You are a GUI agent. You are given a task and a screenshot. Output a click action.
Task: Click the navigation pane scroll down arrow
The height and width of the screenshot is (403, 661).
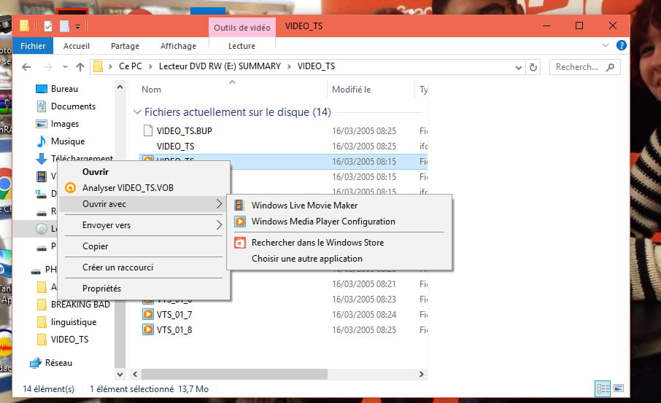(120, 374)
